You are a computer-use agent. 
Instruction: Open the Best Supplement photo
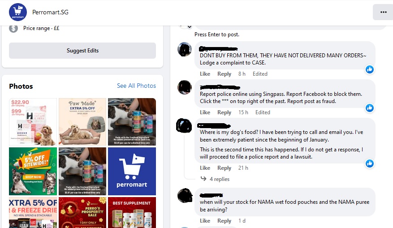pos(132,212)
